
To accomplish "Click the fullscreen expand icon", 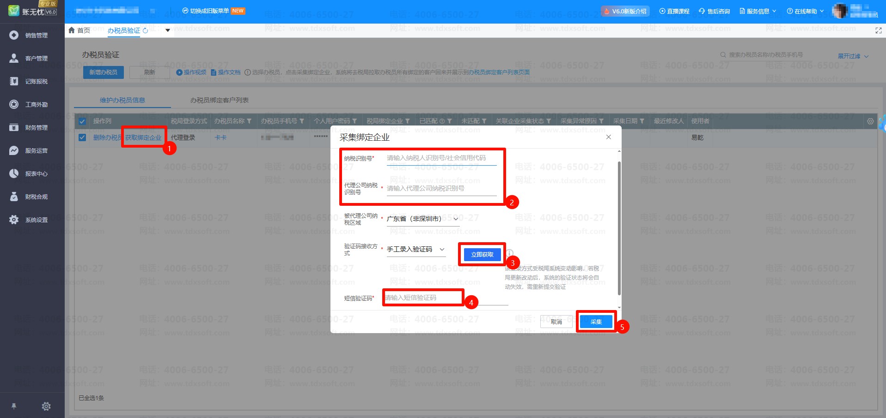I will (x=878, y=30).
